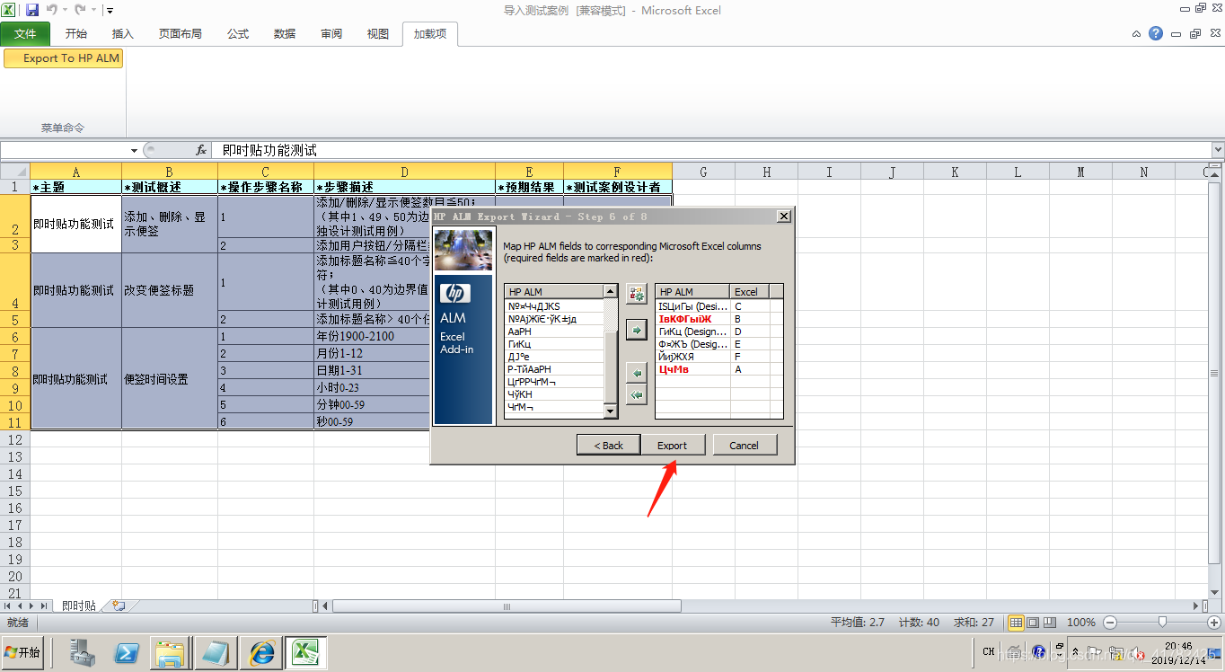The width and height of the screenshot is (1225, 672).
Task: Click Export To HP ALM ribbon button
Action: pos(64,57)
